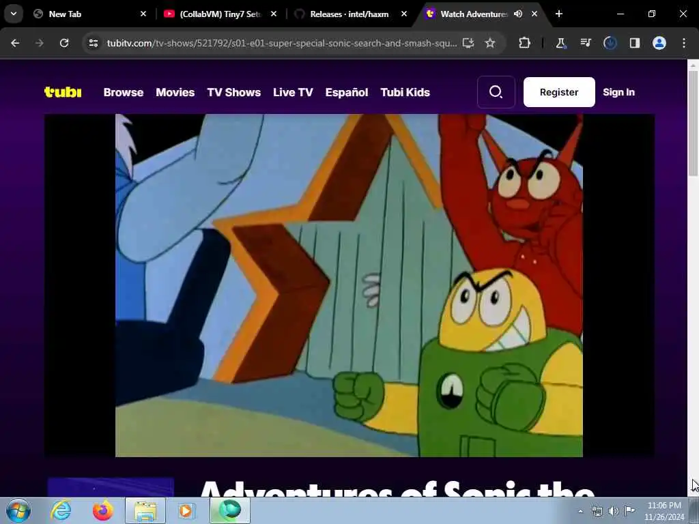
Task: Open the volume tray icon
Action: coord(614,511)
